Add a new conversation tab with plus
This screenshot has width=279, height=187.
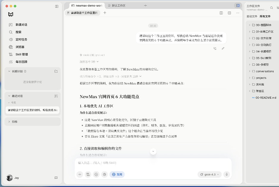105,13
